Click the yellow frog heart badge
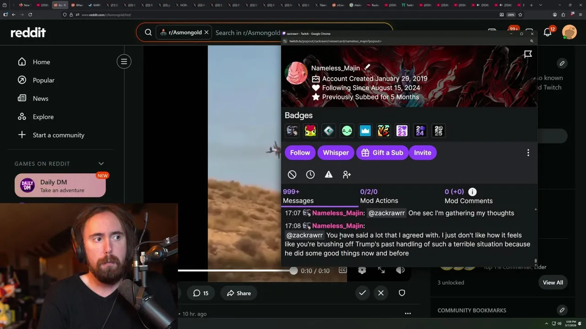 [310, 131]
